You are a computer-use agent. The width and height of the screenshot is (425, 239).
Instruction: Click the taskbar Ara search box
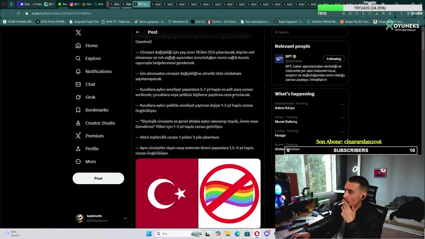coord(179,234)
